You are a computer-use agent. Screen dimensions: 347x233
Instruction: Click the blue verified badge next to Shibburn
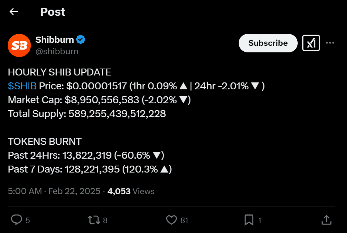tap(80, 39)
